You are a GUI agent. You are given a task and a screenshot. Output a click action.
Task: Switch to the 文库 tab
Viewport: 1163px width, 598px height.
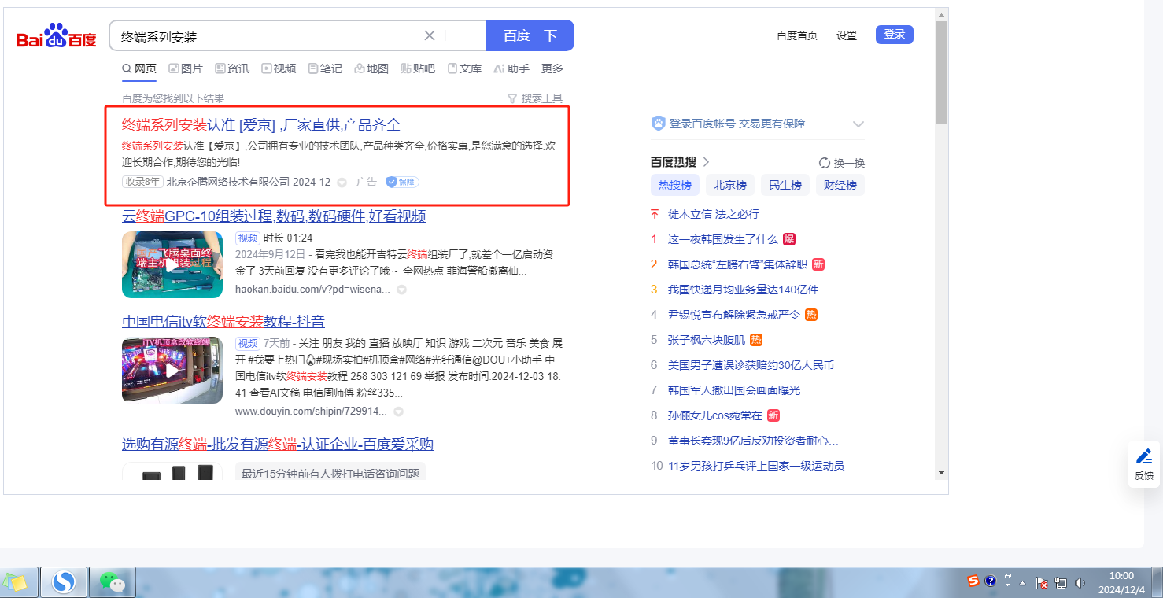click(464, 68)
